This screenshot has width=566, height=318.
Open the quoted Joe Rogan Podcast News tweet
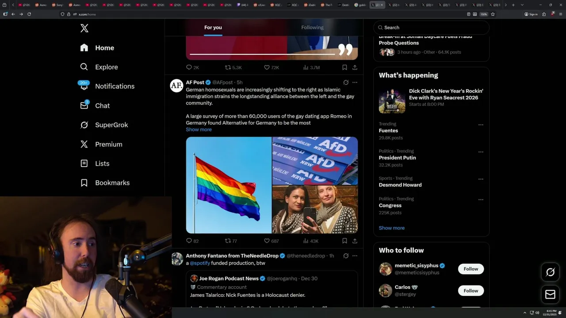point(272,290)
